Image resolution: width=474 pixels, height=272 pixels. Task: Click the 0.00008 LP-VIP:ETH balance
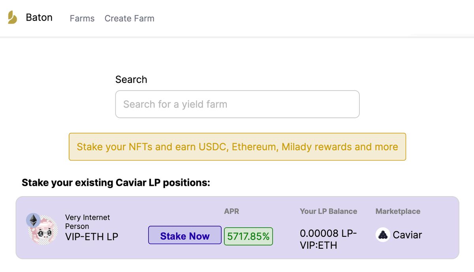point(328,239)
